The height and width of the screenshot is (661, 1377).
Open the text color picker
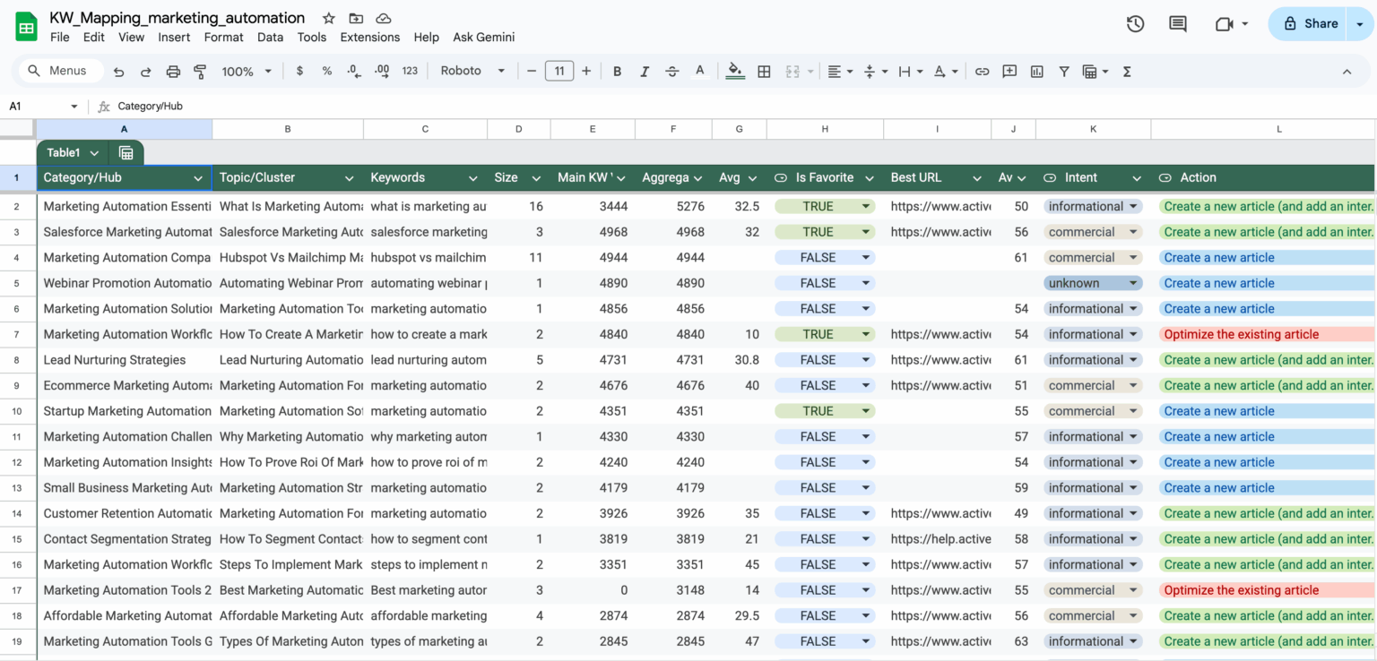pyautogui.click(x=699, y=71)
